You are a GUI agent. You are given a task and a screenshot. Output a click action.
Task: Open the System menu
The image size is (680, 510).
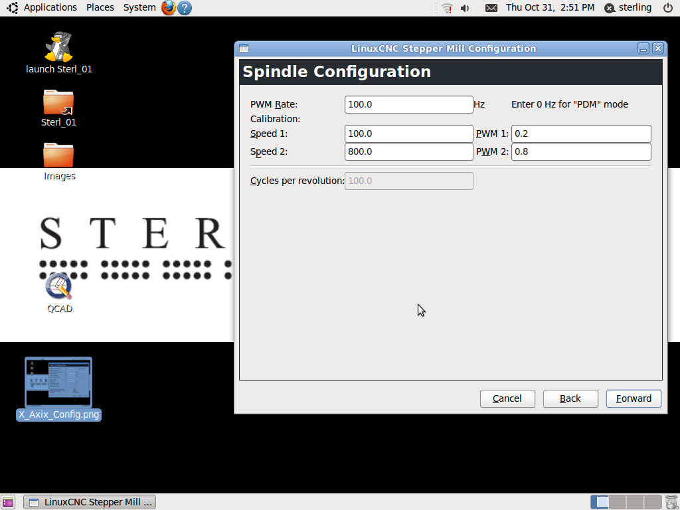point(139,8)
